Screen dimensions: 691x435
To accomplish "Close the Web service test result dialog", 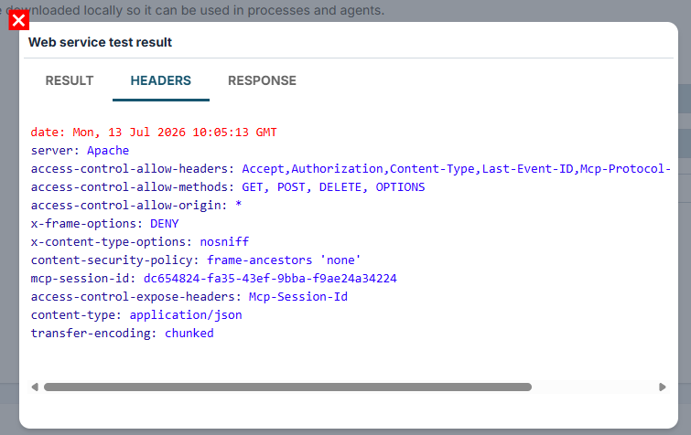I will tap(18, 20).
